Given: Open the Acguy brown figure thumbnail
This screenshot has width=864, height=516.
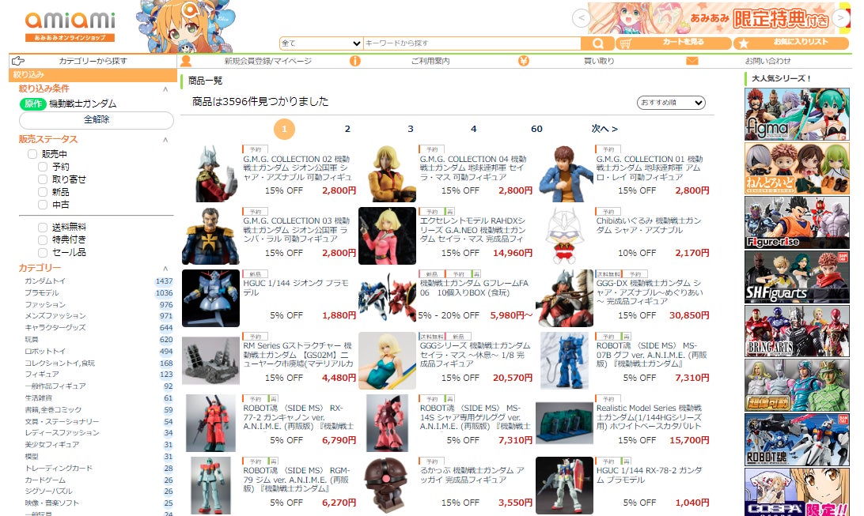Looking at the screenshot, I should (x=387, y=486).
